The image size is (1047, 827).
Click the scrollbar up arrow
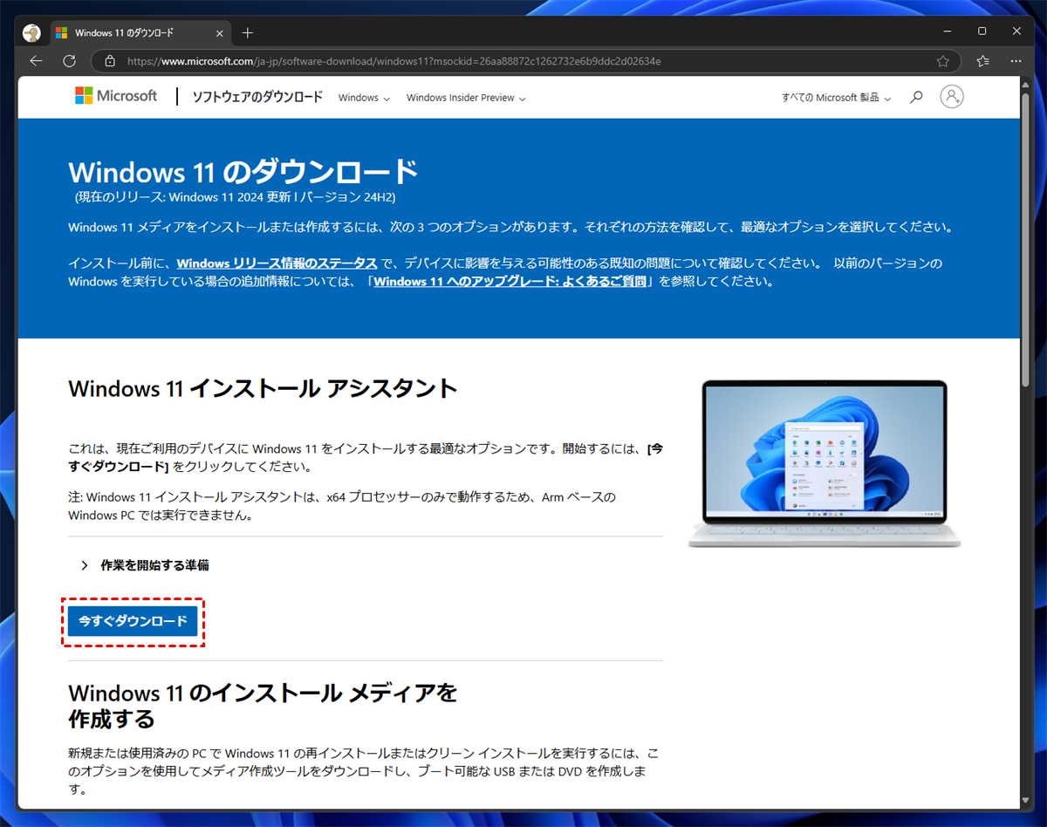pyautogui.click(x=1026, y=85)
